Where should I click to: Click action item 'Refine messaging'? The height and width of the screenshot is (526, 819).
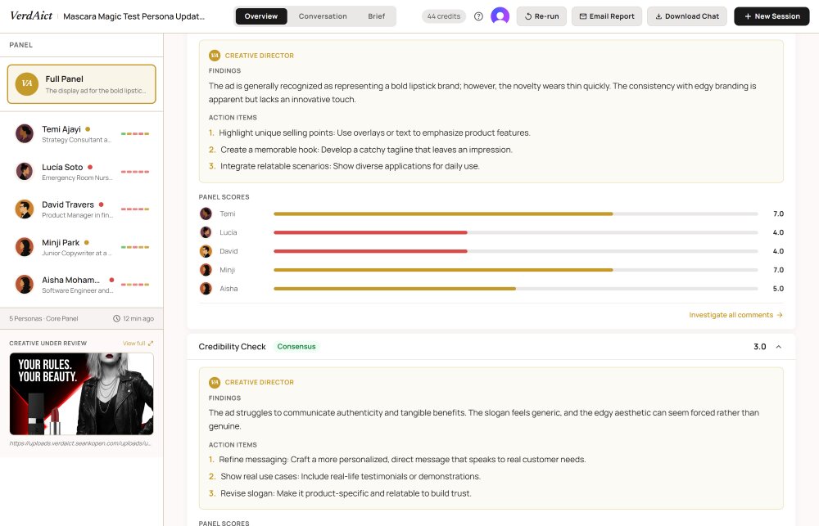397,459
